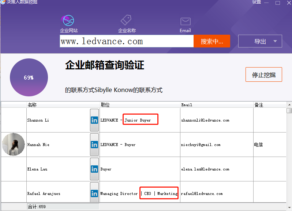Open Rafael Aranjues's LinkedIn profile icon

(94, 193)
